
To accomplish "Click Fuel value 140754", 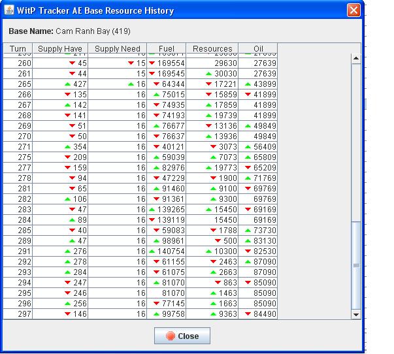I will (171, 251).
